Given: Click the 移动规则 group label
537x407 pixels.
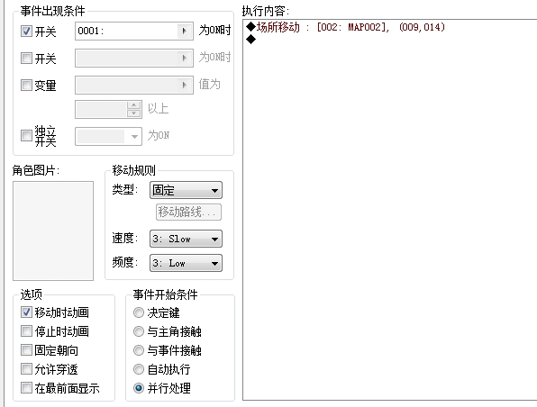Looking at the screenshot, I should [x=134, y=170].
